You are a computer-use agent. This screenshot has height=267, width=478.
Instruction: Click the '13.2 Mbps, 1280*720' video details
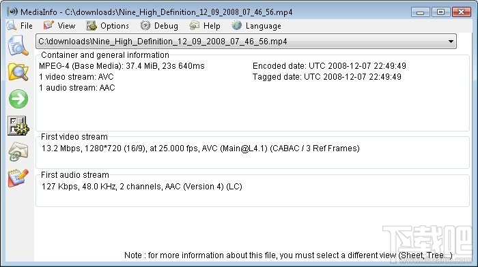(201, 148)
